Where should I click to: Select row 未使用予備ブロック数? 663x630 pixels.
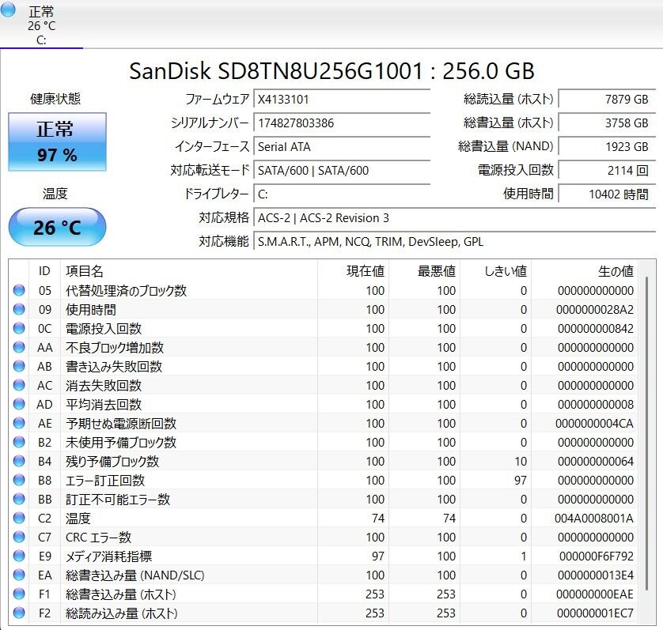click(x=324, y=442)
